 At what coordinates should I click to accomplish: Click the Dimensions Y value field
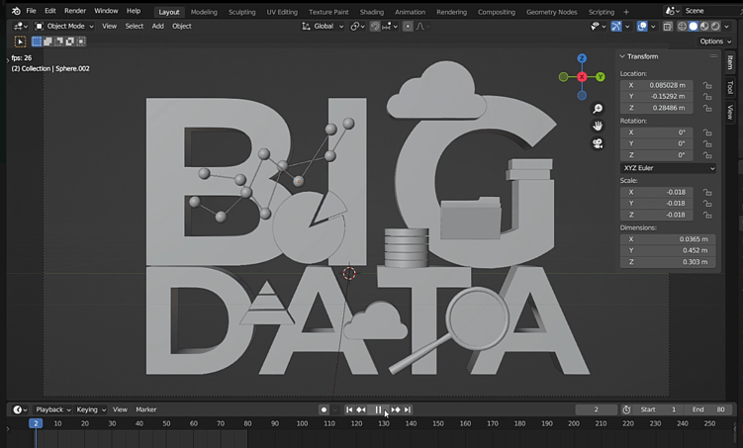668,250
